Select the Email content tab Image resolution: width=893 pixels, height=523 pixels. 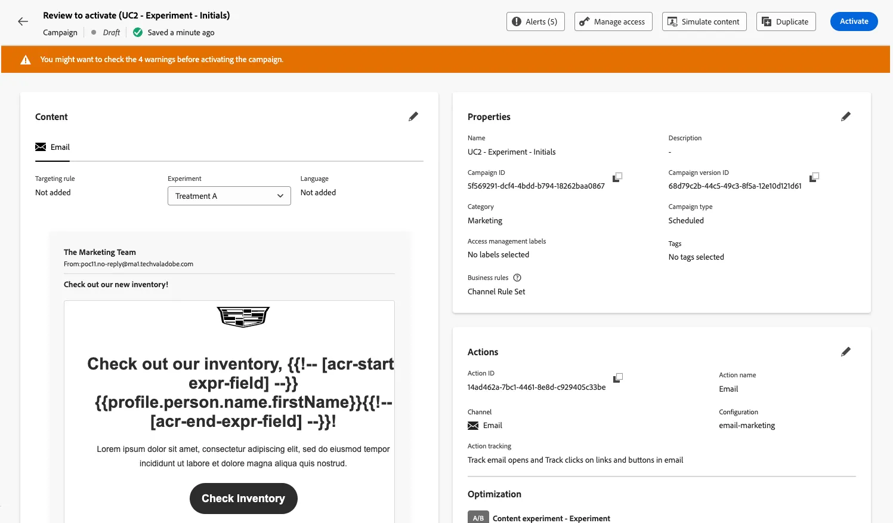(x=52, y=147)
